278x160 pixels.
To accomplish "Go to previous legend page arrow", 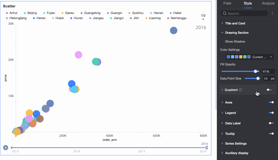I will pos(203,12).
